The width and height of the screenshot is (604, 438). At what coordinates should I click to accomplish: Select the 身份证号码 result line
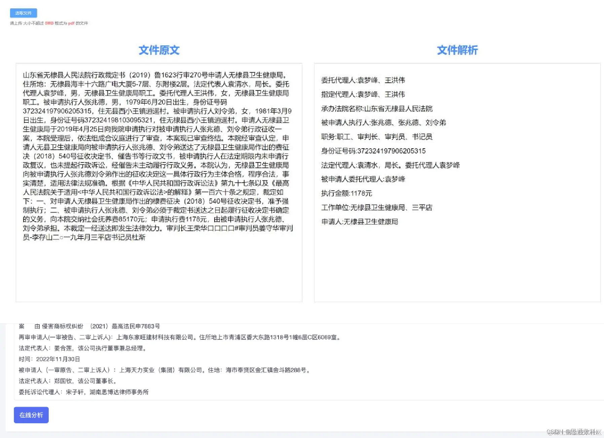373,151
